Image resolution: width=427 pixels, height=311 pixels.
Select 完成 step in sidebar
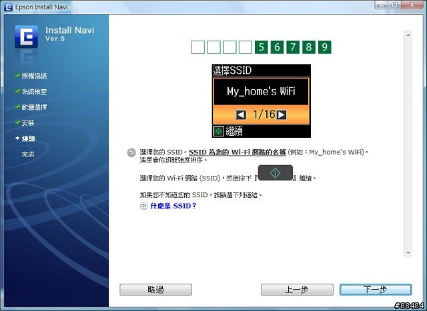pos(28,155)
